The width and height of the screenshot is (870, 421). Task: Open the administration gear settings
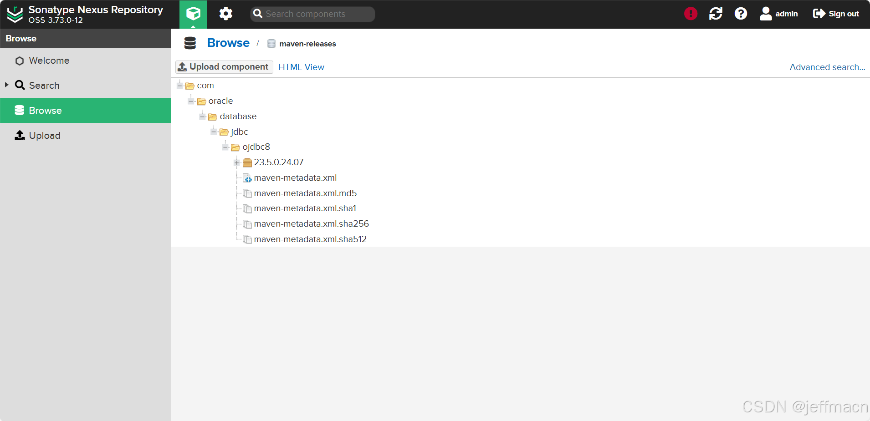[x=225, y=14]
